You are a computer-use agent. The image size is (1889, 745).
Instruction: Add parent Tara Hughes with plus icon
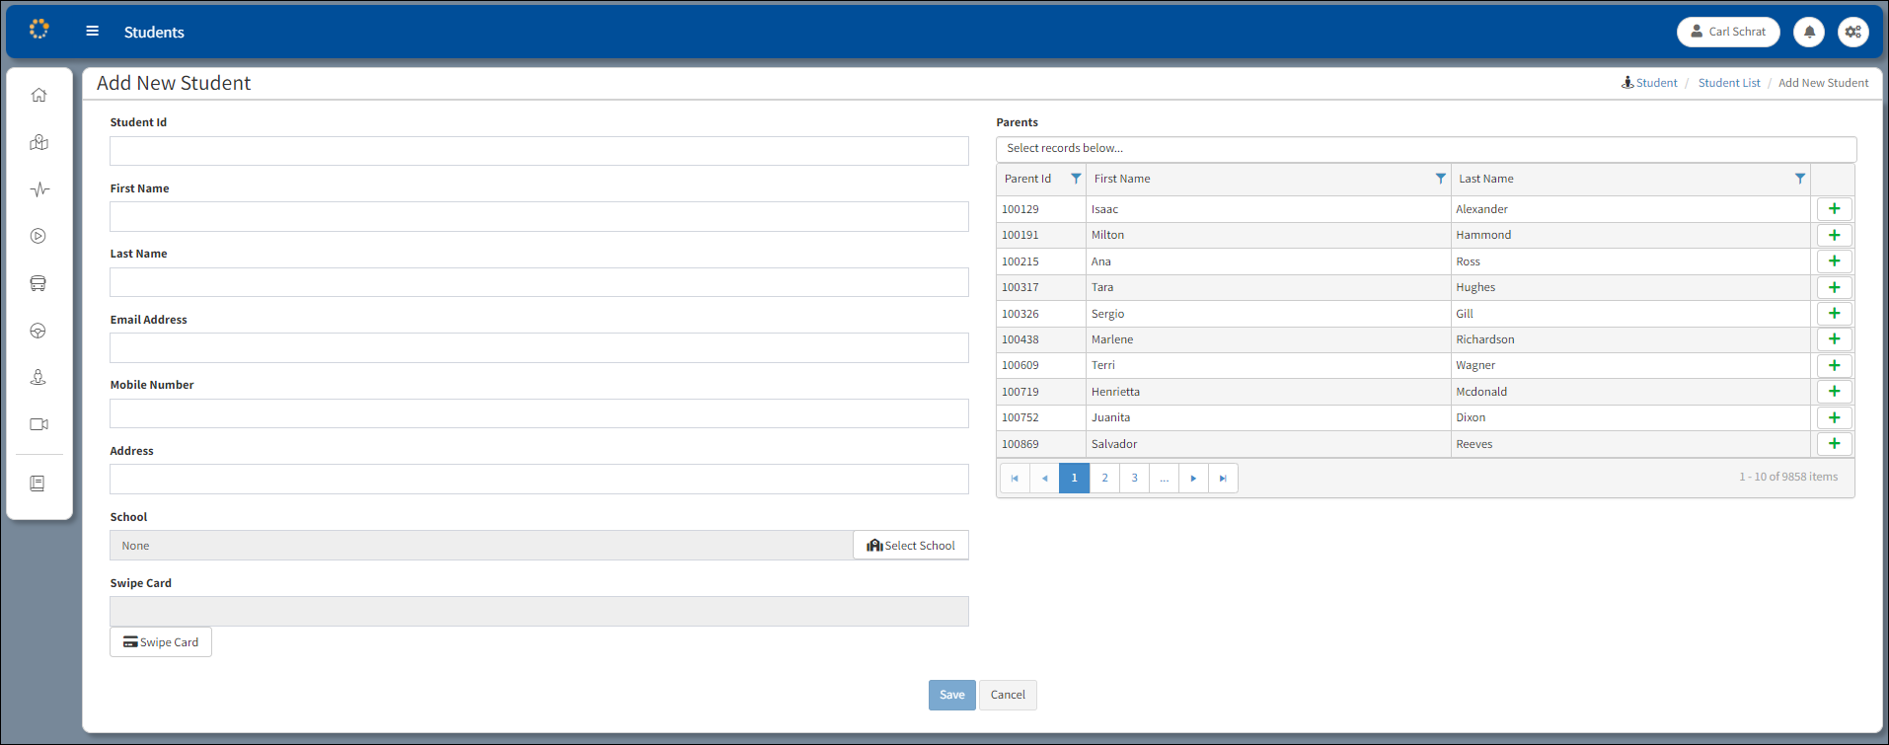click(x=1834, y=287)
